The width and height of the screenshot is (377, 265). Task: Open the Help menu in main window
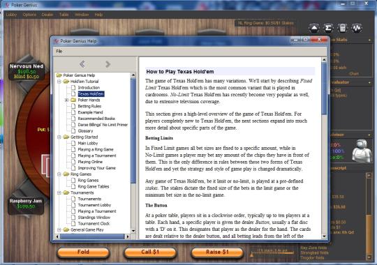pos(98,15)
